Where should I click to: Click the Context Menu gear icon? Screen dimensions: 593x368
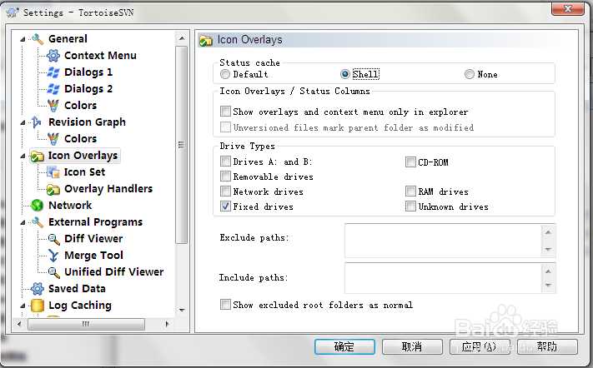53,56
